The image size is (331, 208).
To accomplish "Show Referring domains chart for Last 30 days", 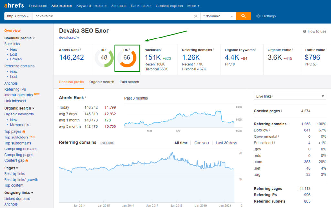I will 227,143.
